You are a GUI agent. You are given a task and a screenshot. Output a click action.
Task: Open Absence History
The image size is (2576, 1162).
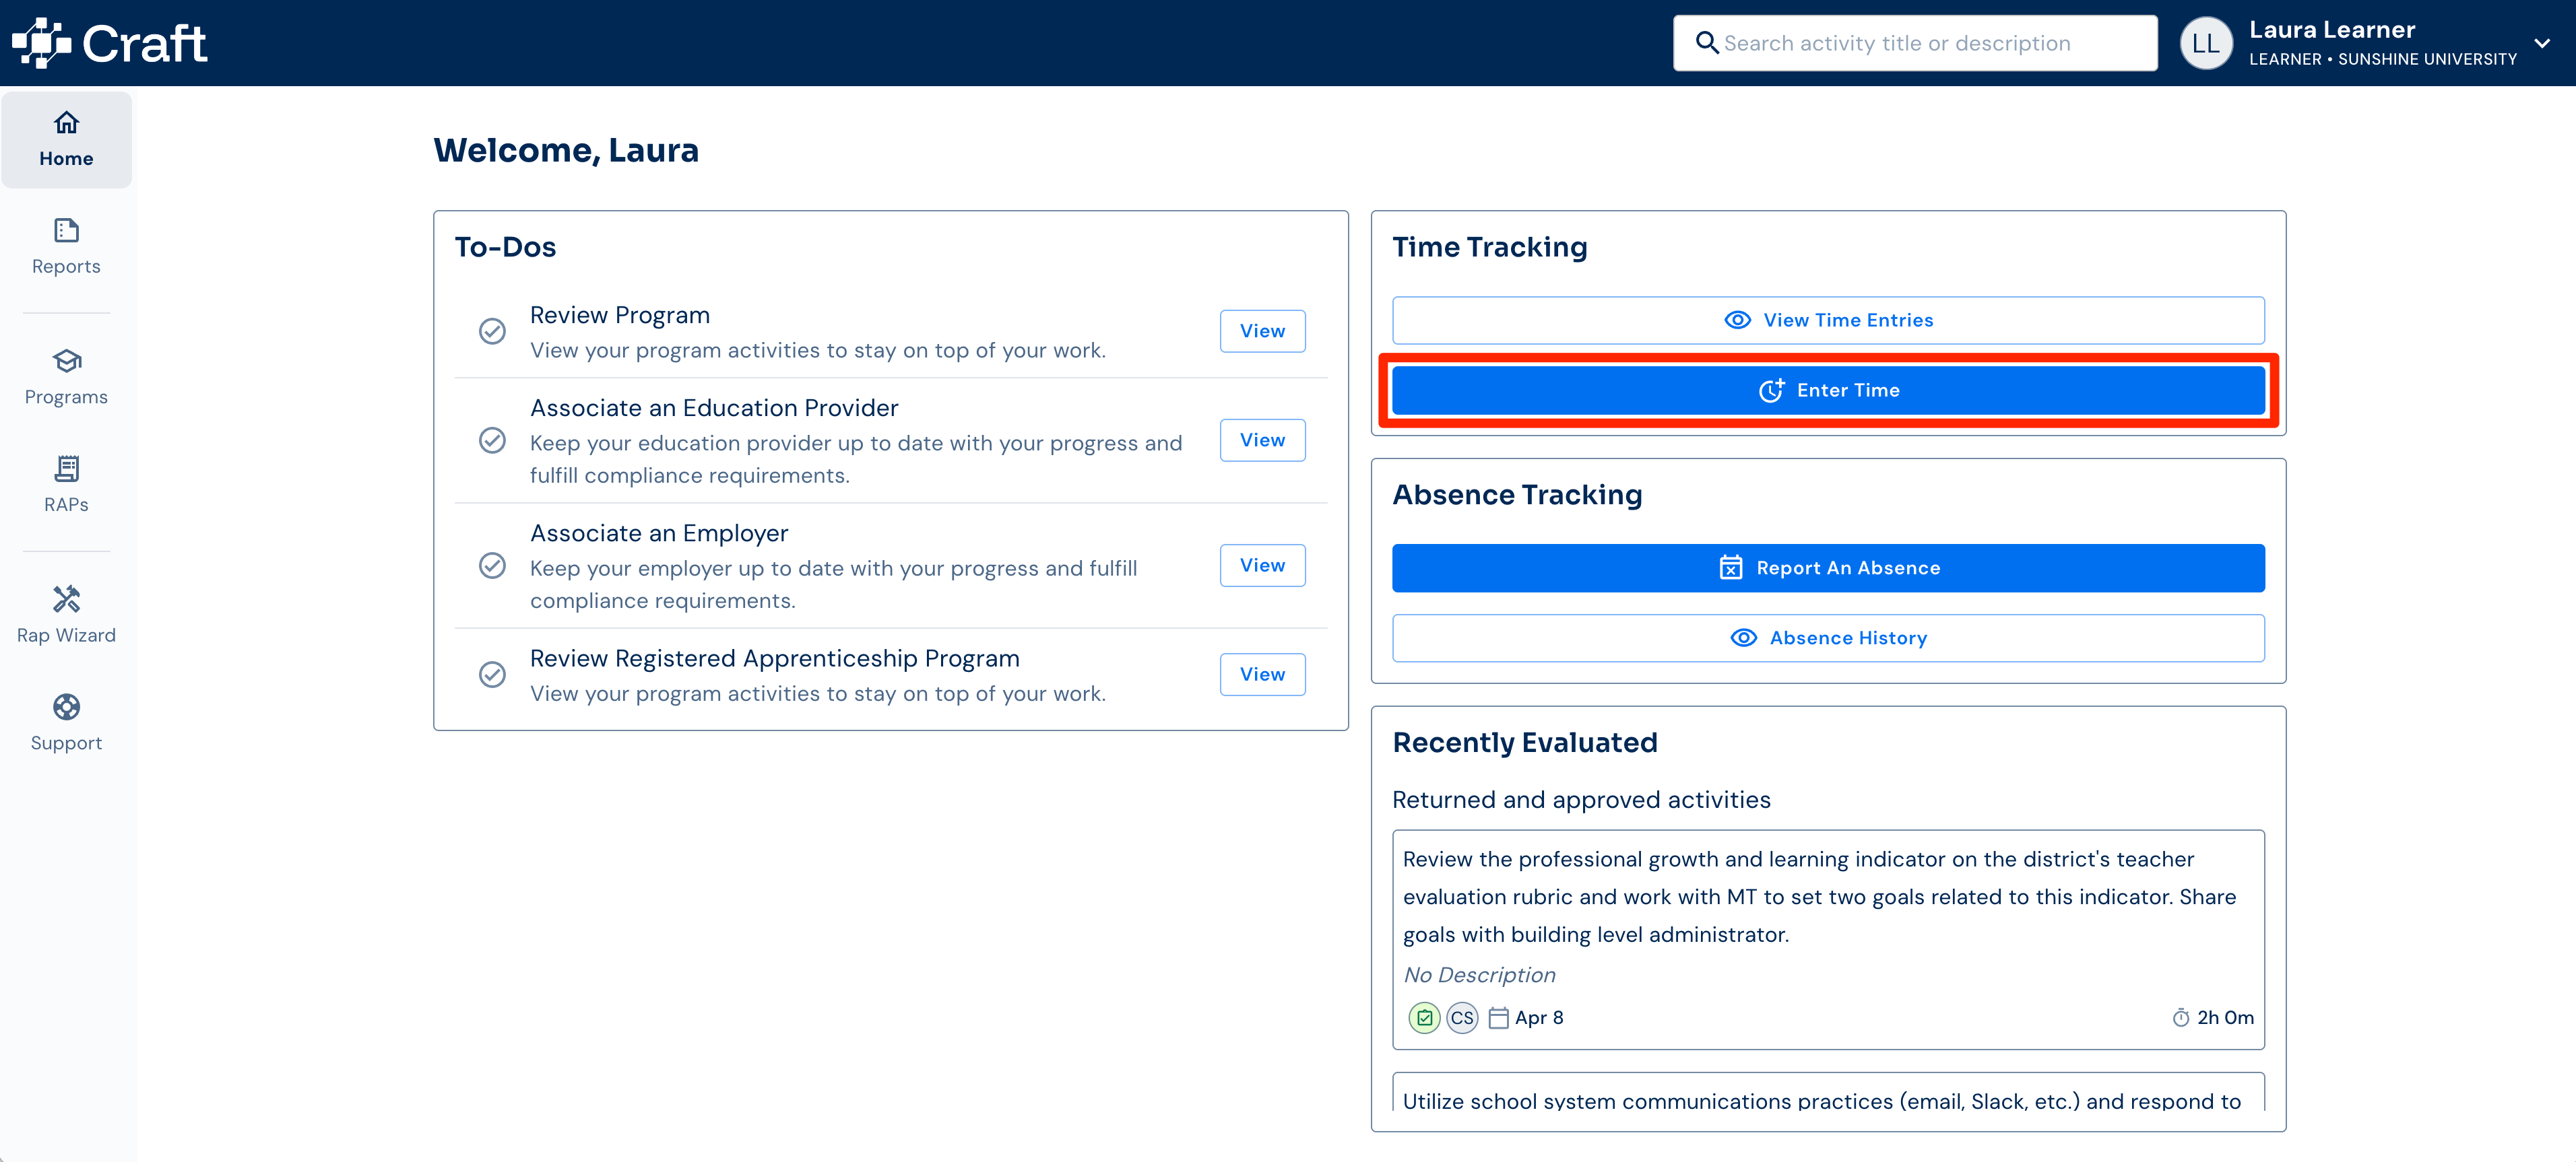coord(1828,638)
